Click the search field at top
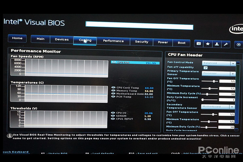The width and height of the screenshot is (243, 162). 139,26
